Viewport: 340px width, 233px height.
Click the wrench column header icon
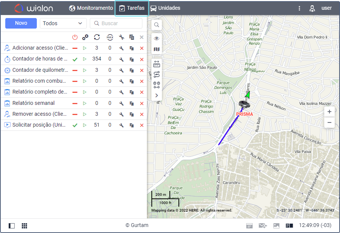click(x=121, y=37)
